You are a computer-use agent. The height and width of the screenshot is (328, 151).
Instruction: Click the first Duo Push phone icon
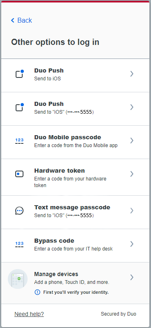(20, 74)
